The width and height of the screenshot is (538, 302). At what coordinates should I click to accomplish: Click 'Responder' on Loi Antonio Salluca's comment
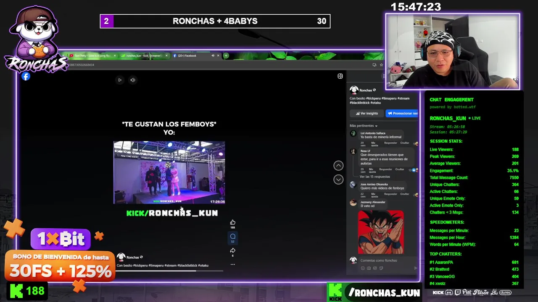click(x=390, y=143)
